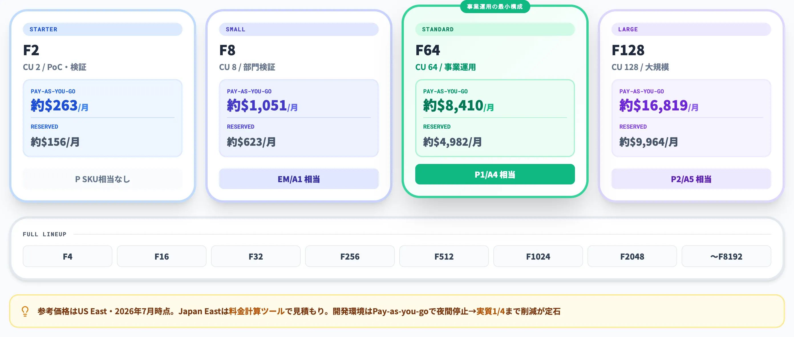Click the F8 plan heading
Image resolution: width=794 pixels, height=337 pixels.
[x=227, y=50]
